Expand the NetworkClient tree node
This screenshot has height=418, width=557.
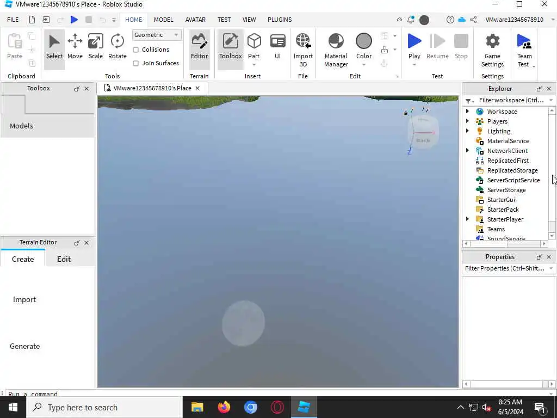(x=467, y=150)
